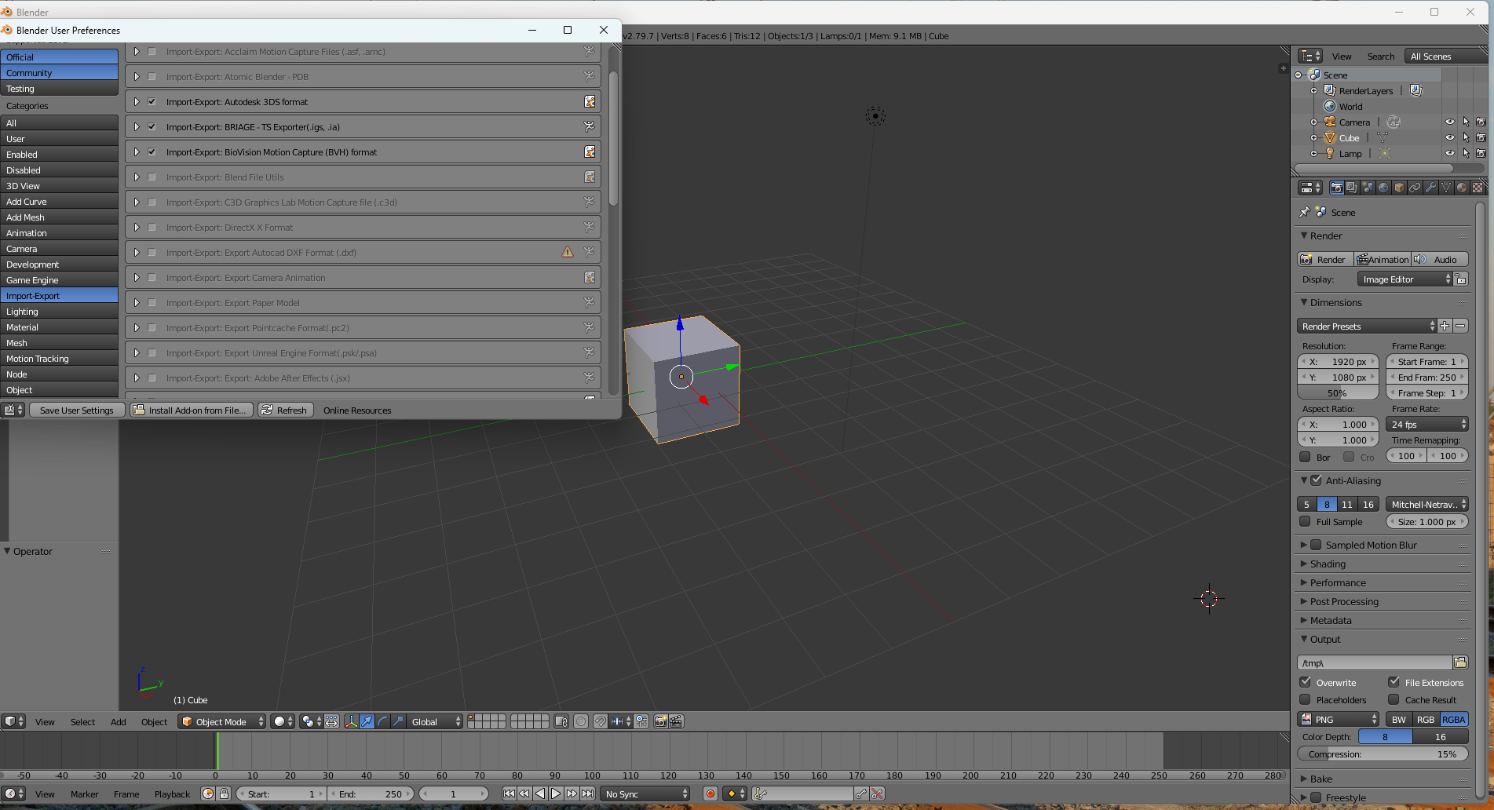Open the Mesh Data properties tab icon
Viewport: 1494px width, 810px height.
tap(1446, 188)
